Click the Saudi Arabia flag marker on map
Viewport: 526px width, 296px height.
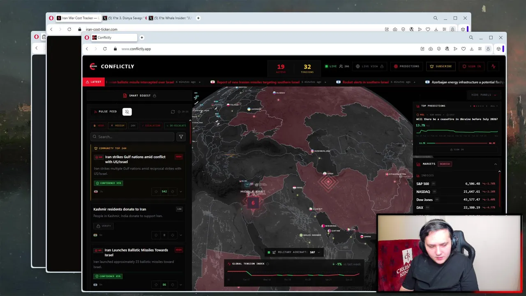(301, 235)
